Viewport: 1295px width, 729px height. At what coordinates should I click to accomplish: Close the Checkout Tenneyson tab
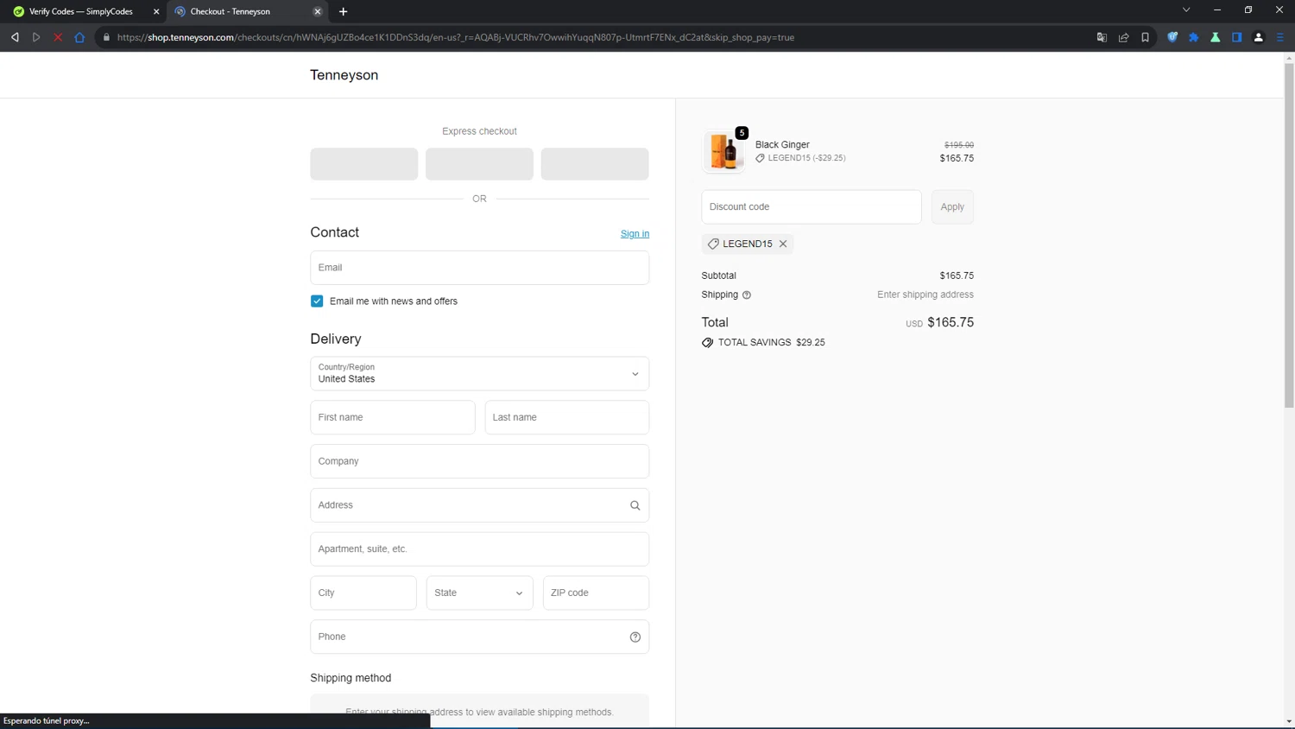pyautogui.click(x=318, y=11)
